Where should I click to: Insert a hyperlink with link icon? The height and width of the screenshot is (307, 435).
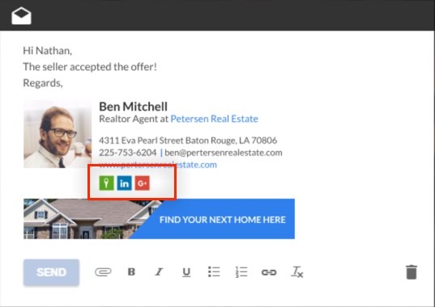pos(269,272)
